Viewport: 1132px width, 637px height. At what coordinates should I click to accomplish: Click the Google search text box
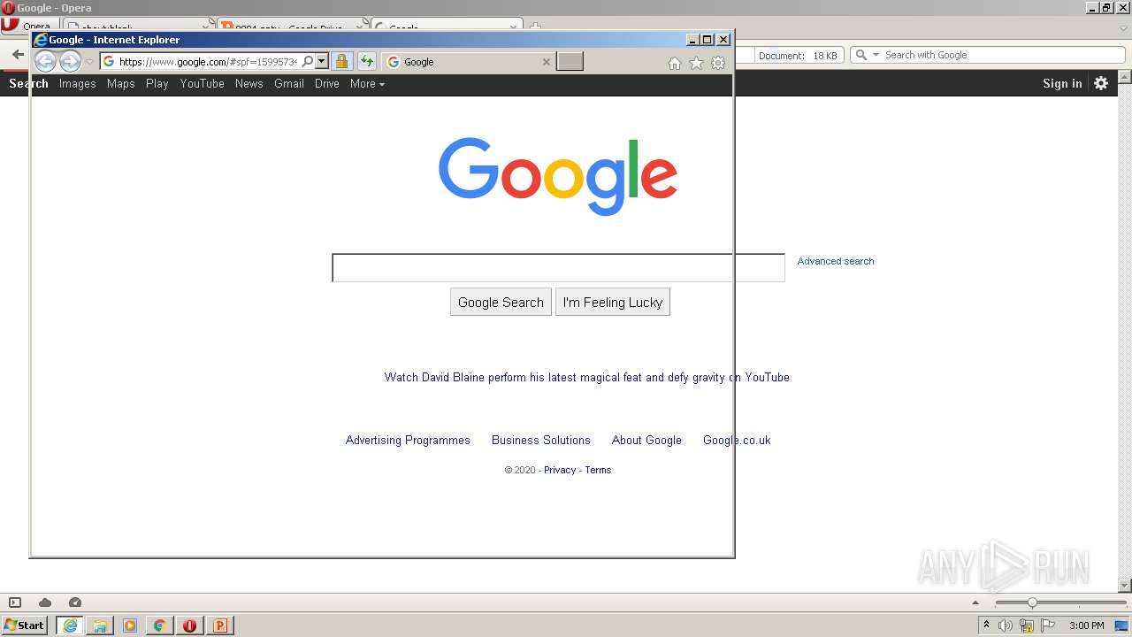[x=558, y=268]
